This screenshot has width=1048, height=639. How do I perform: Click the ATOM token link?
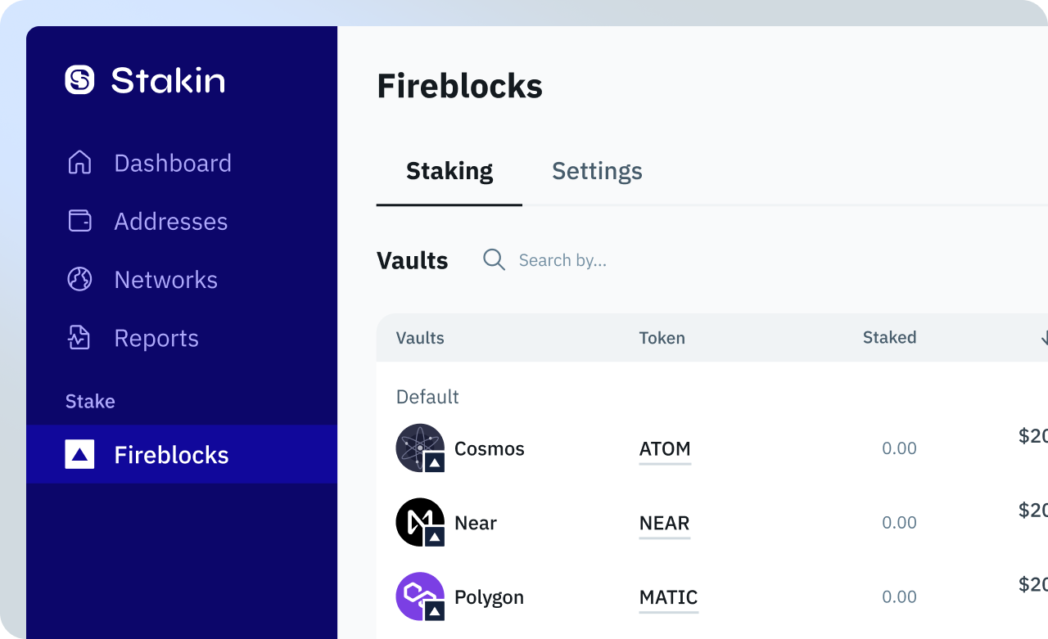[665, 449]
